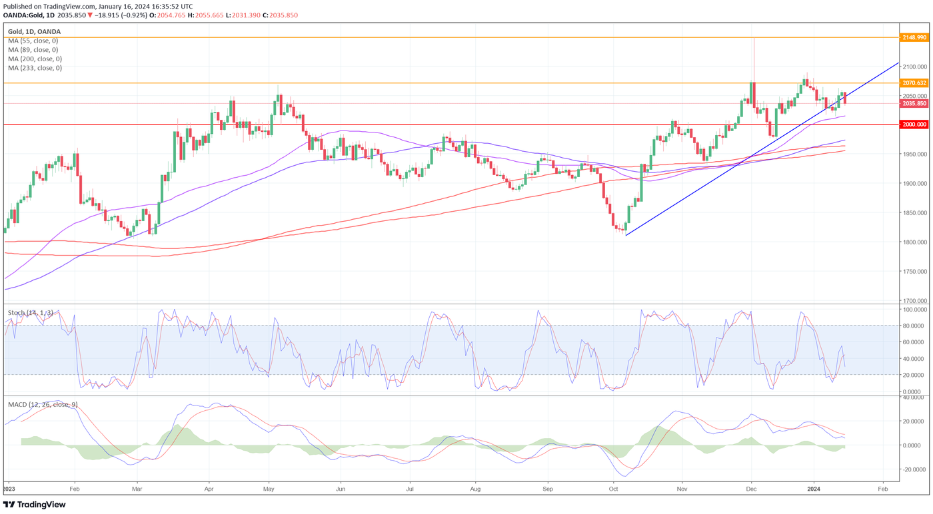The image size is (933, 514).
Task: Select the MA (55, close, 0) legend
Action: 35,41
